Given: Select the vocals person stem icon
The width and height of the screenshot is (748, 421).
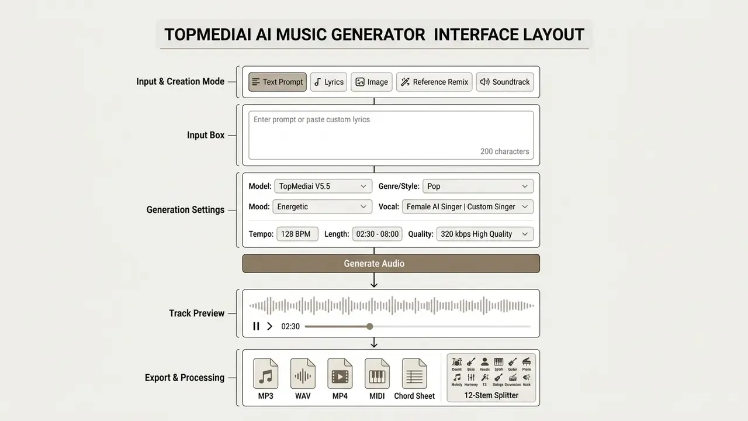Looking at the screenshot, I should point(484,362).
